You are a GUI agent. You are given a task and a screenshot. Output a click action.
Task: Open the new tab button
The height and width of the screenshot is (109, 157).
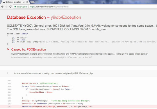tap(32, 2)
